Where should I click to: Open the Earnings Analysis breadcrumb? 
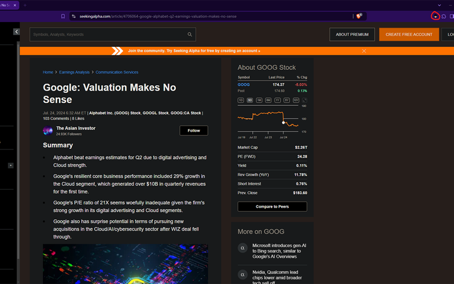click(x=74, y=72)
